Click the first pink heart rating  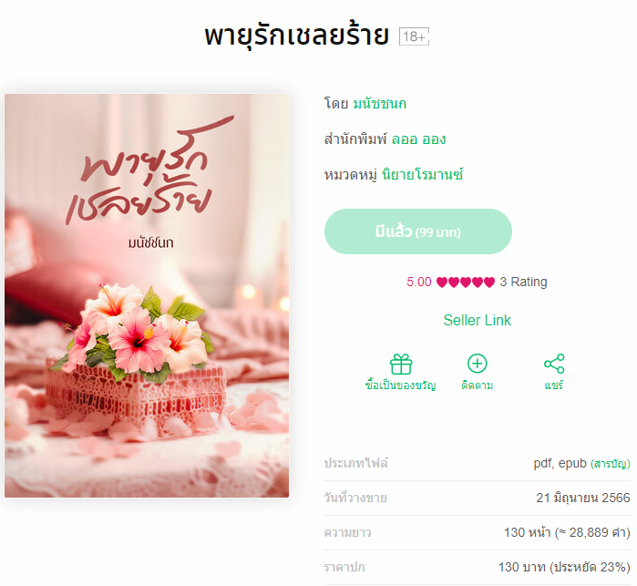(442, 282)
